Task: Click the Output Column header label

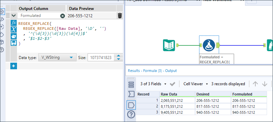Action: 34,9
